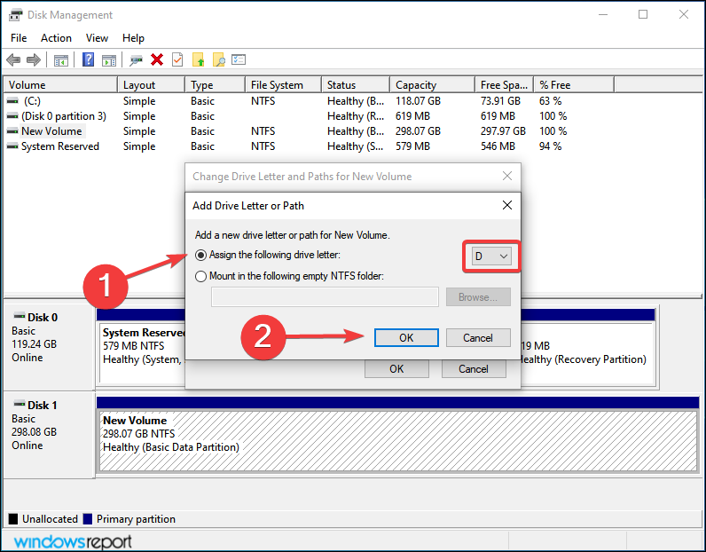Open Help via the blue question mark icon
706x552 pixels.
coord(89,59)
